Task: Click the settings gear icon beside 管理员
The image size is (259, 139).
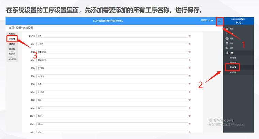Action: coord(209,20)
